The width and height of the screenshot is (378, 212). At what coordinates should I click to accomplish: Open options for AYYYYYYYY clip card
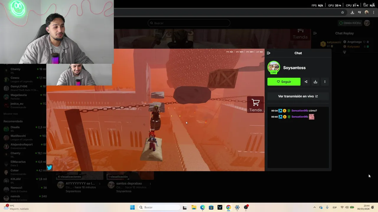pyautogui.click(x=100, y=184)
